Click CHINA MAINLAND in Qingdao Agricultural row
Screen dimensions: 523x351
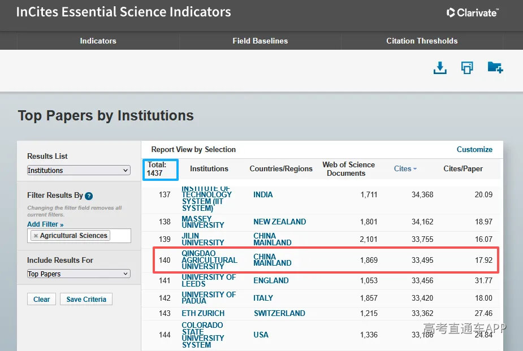point(272,260)
